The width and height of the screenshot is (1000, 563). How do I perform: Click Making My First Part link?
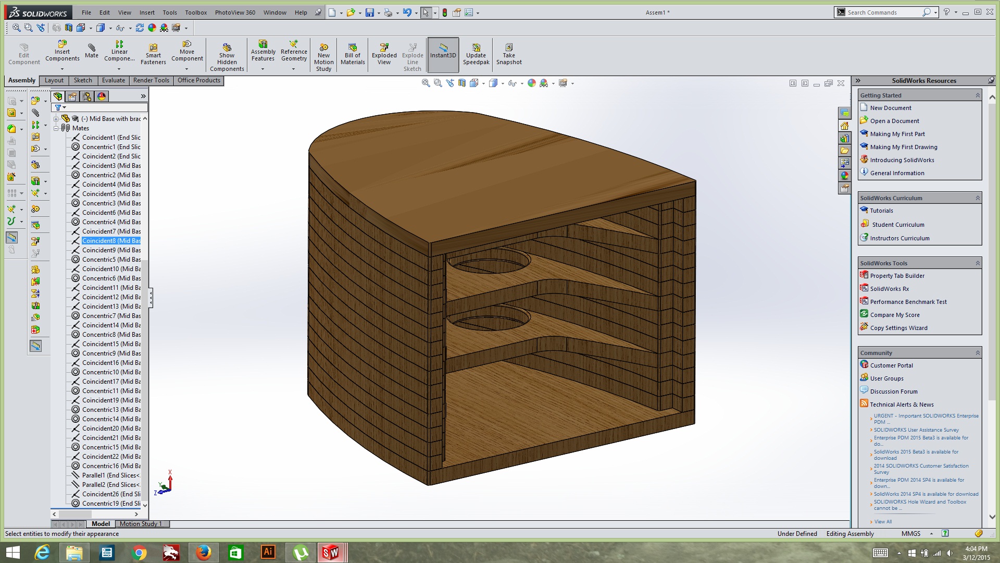[897, 134]
